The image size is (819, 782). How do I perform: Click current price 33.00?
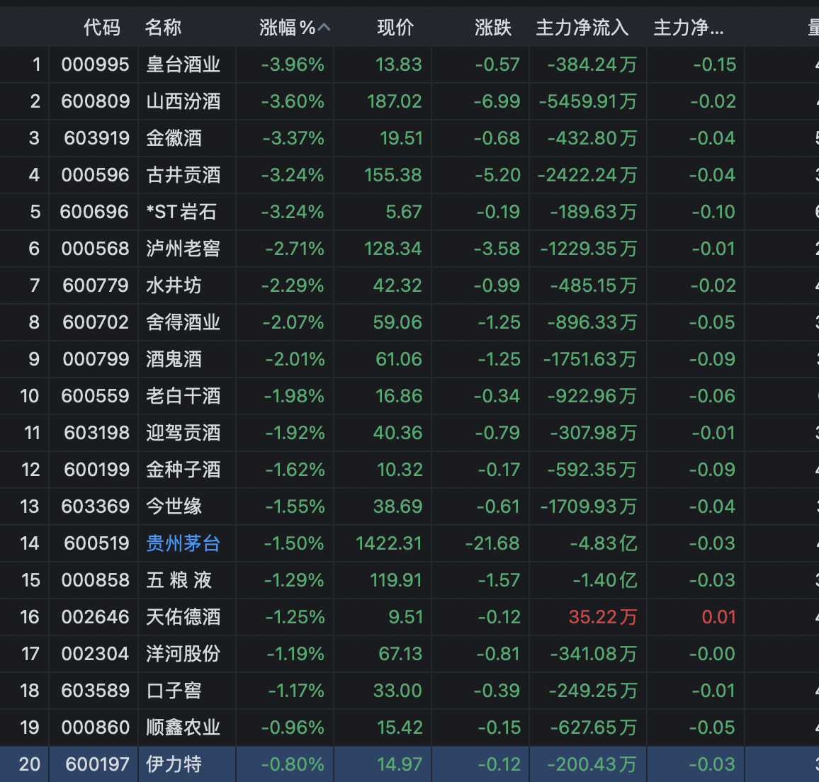pos(397,691)
